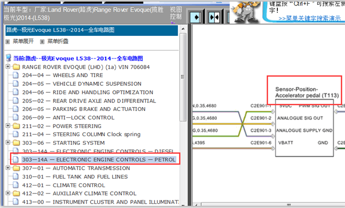Click connector pin C2E901-6 in diagram
This screenshot has width=345, height=208.
pos(261,143)
